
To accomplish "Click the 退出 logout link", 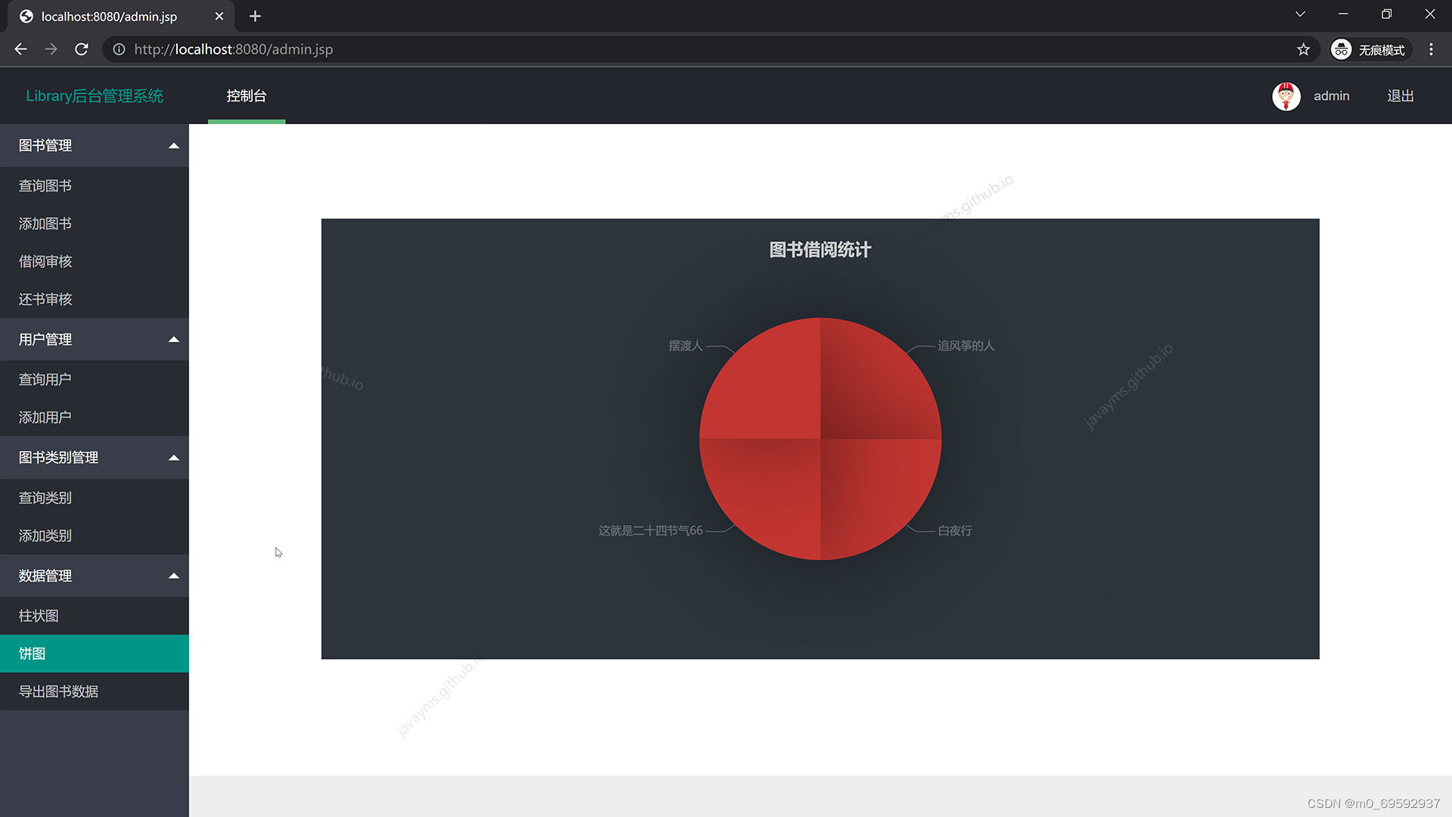I will tap(1400, 96).
